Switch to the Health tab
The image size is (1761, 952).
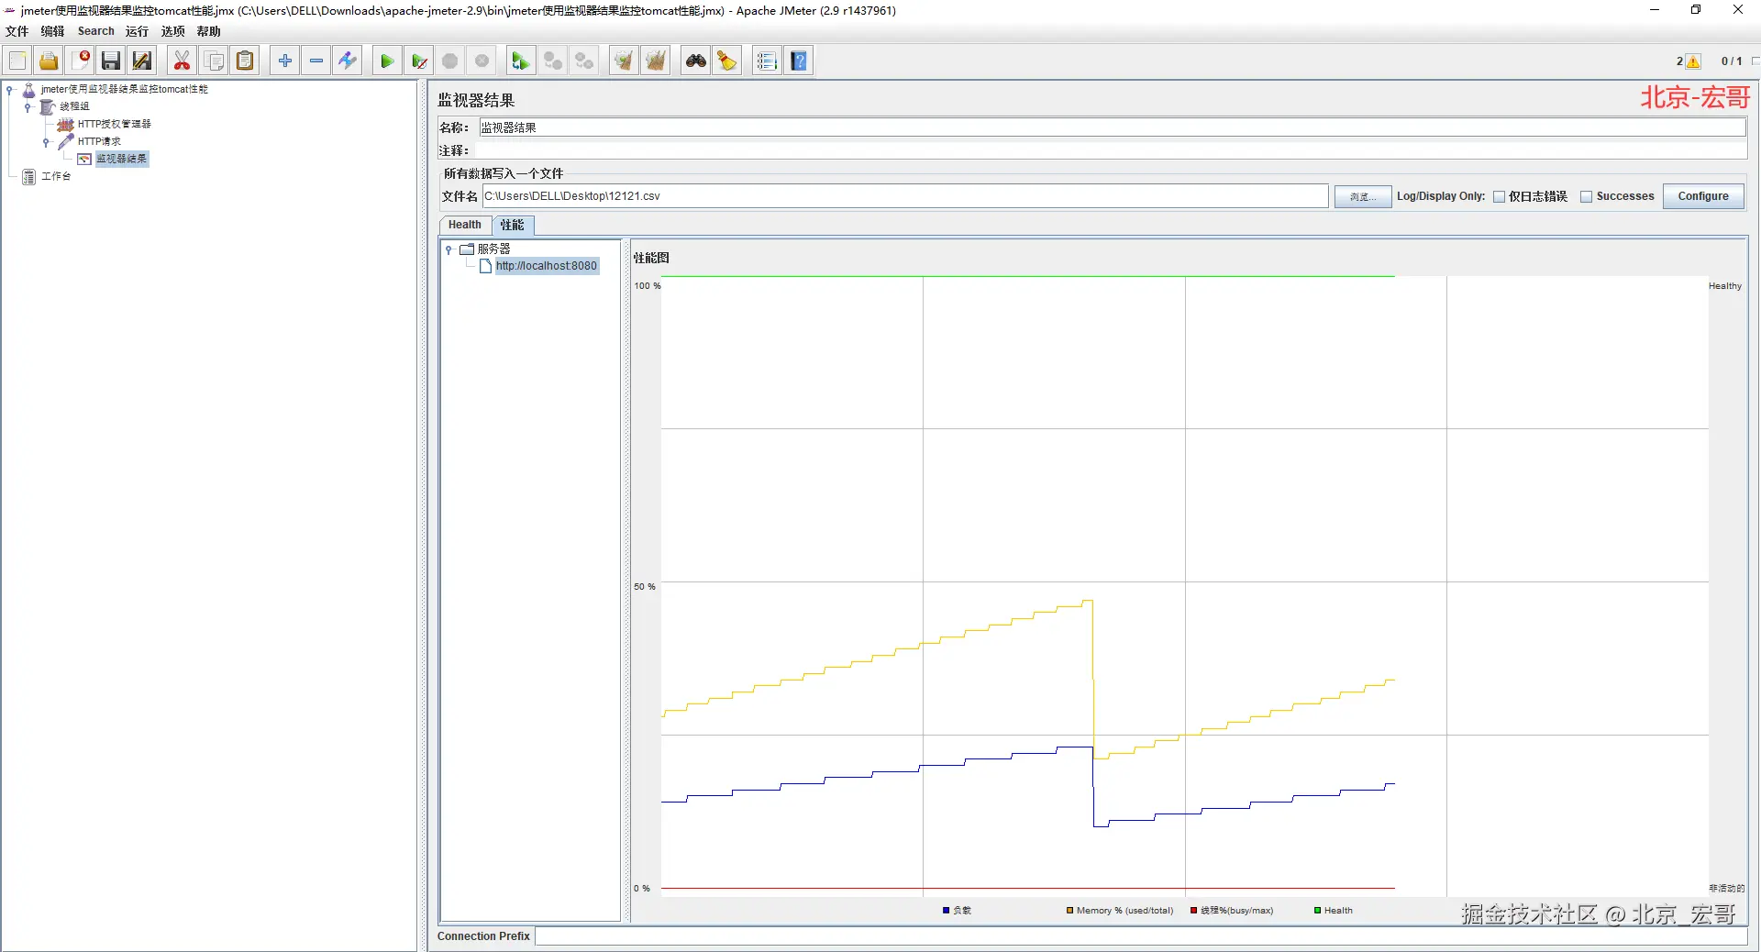pyautogui.click(x=464, y=225)
